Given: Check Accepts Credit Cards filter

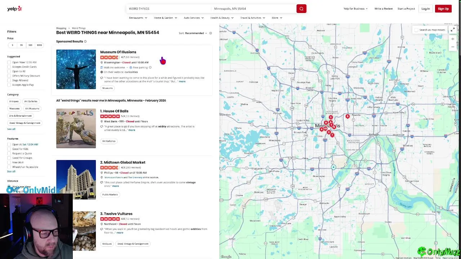Looking at the screenshot, I should pyautogui.click(x=9, y=67).
